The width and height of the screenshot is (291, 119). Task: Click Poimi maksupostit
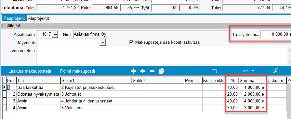[x=78, y=71]
